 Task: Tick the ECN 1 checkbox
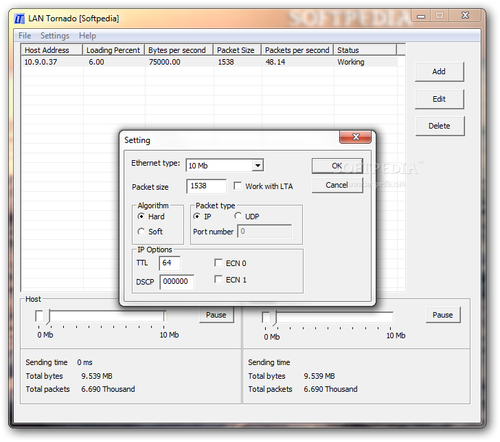point(218,280)
